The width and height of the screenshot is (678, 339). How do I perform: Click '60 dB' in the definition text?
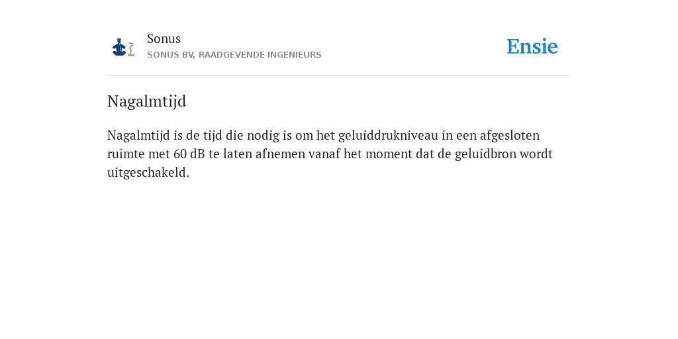pos(189,154)
